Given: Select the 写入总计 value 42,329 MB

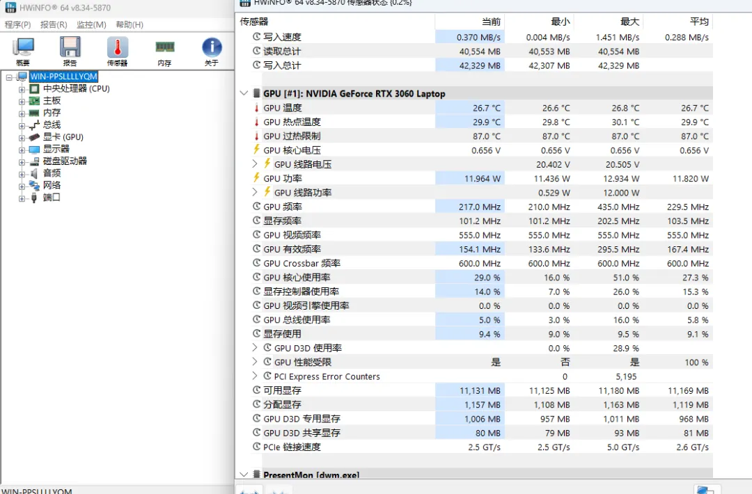Looking at the screenshot, I should (x=480, y=65).
